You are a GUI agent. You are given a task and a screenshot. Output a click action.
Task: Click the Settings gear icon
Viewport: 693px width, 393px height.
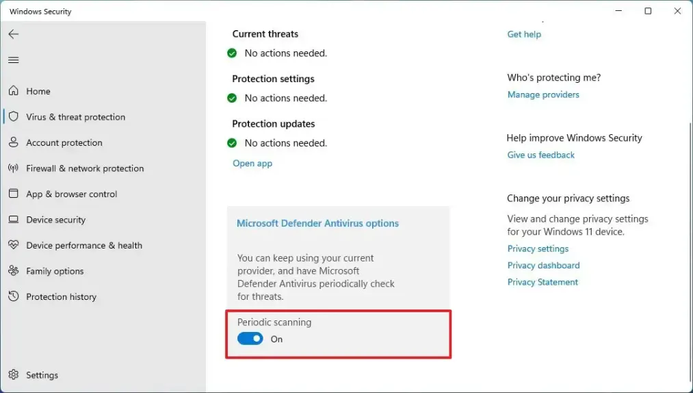(13, 375)
